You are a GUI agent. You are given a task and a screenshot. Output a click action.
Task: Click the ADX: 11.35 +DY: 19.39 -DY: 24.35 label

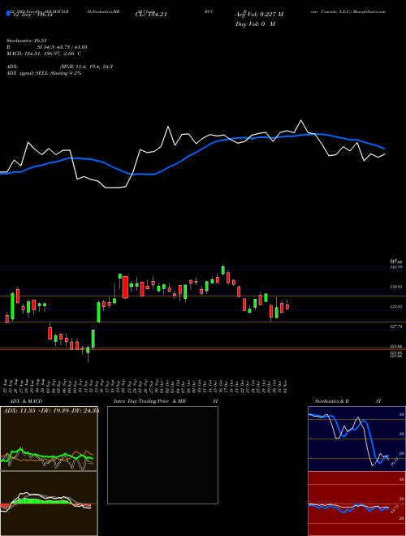click(51, 411)
